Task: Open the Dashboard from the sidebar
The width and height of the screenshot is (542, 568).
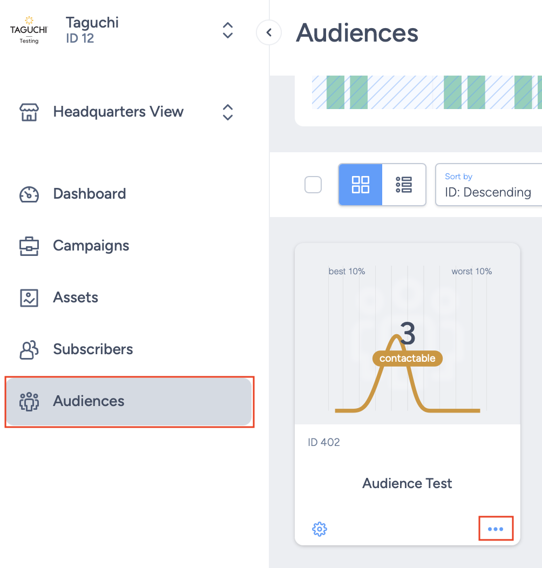Action: coord(89,193)
